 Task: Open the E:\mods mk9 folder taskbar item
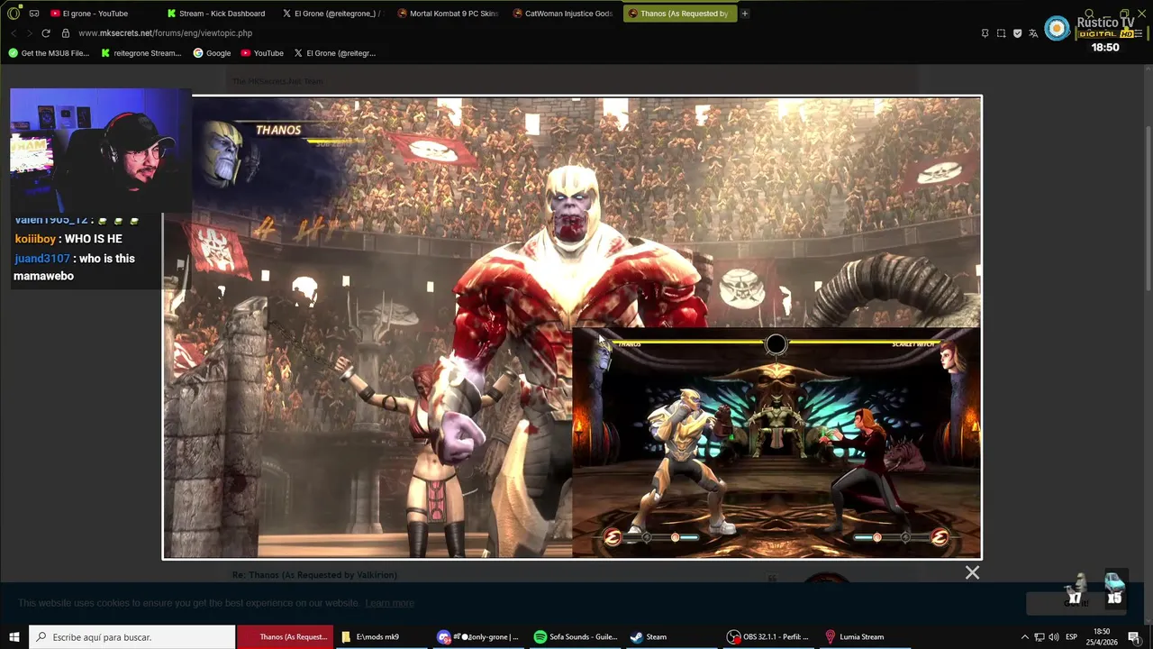point(381,637)
